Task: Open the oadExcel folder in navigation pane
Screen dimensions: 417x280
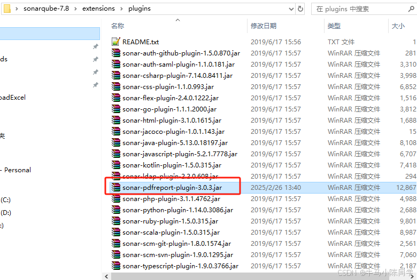Action: [x=12, y=98]
